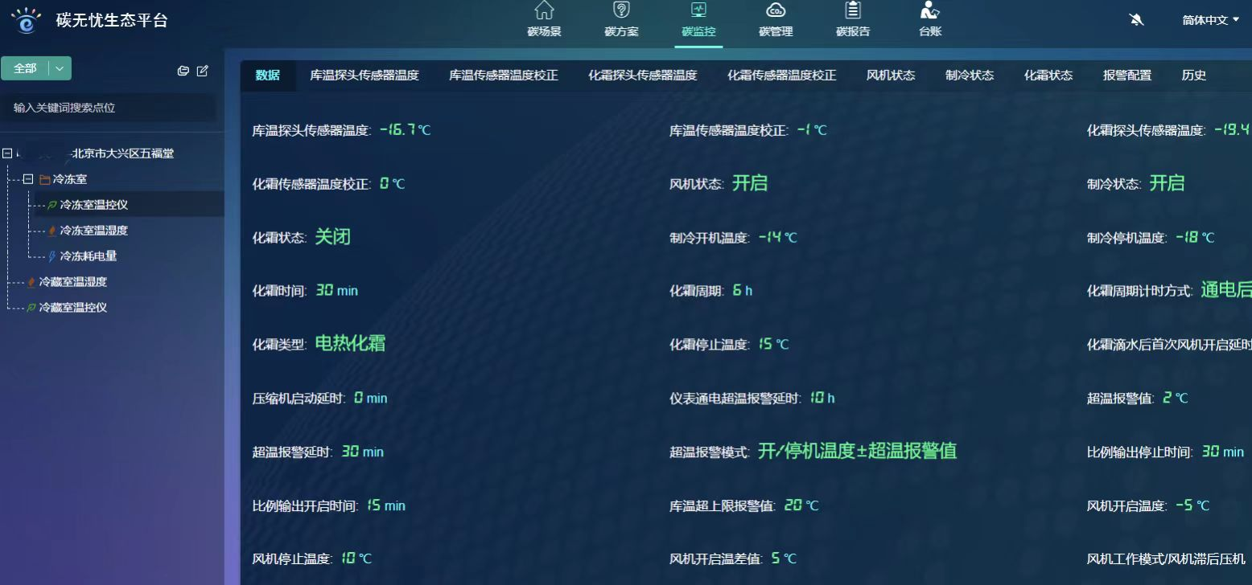Select 冷藏室温控仪 in the tree
The height and width of the screenshot is (585, 1252).
tap(73, 308)
